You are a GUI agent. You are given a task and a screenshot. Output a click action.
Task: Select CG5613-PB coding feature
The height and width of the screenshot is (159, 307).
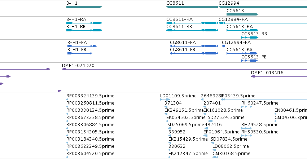(249, 61)
